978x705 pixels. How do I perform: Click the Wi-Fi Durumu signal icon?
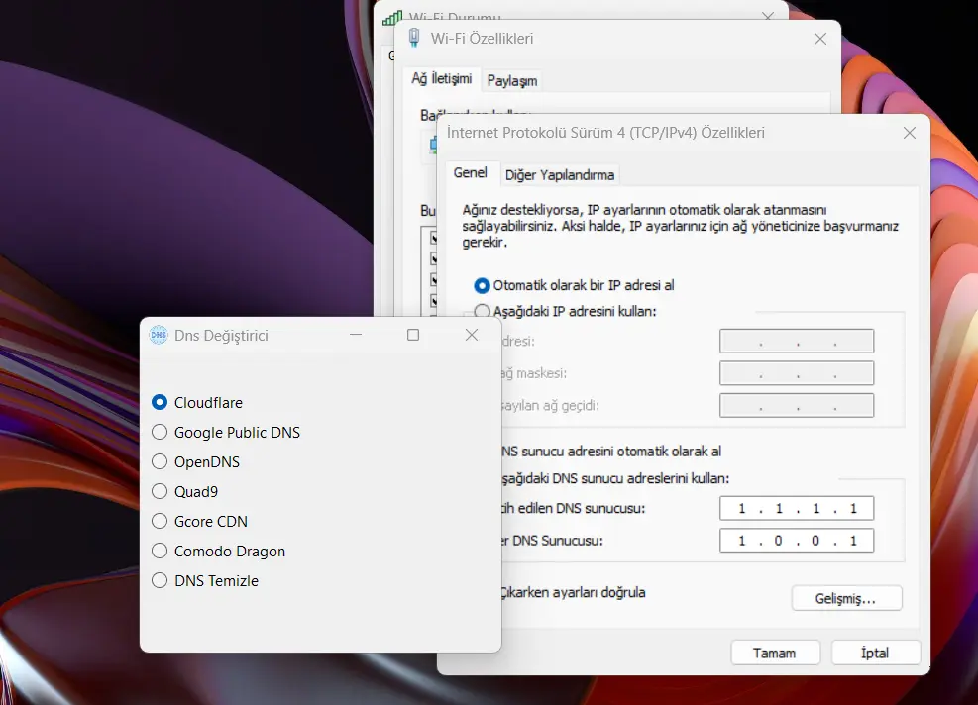[392, 18]
